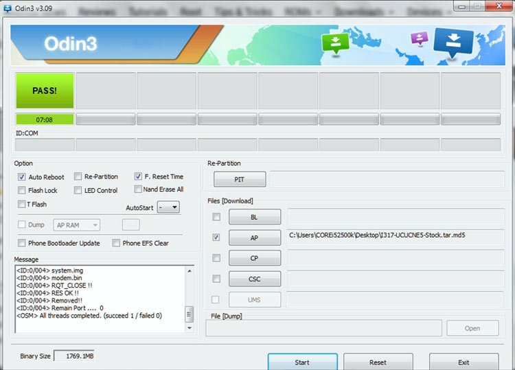Click the File Dump path field
This screenshot has height=370, width=515.
click(324, 328)
